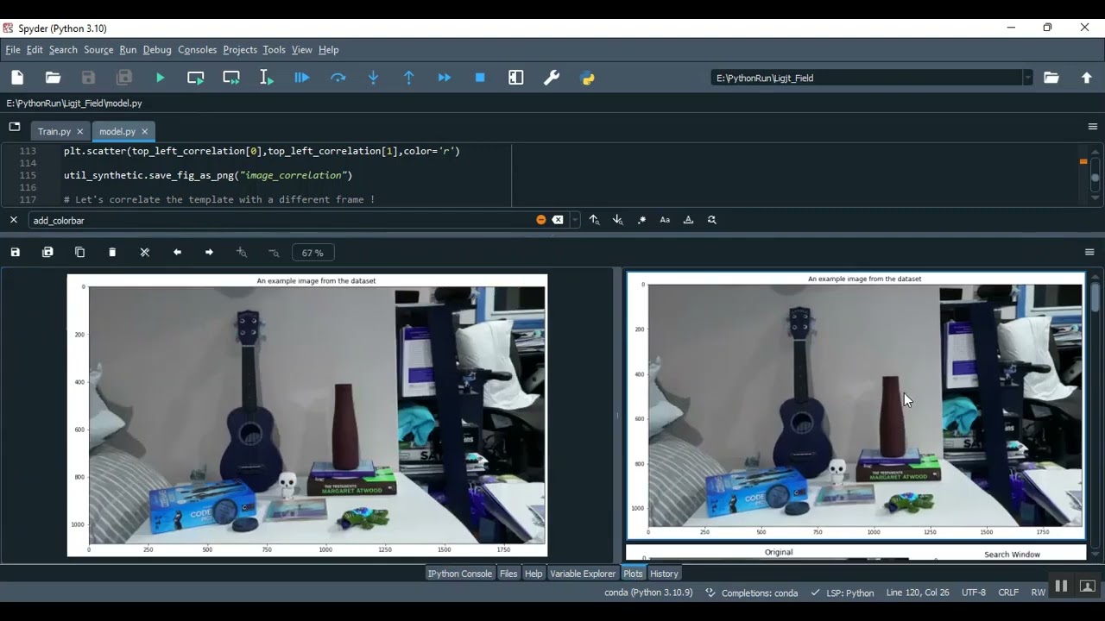Click the conda (Python 3.10.9) status entry
This screenshot has width=1105, height=621.
(x=648, y=593)
